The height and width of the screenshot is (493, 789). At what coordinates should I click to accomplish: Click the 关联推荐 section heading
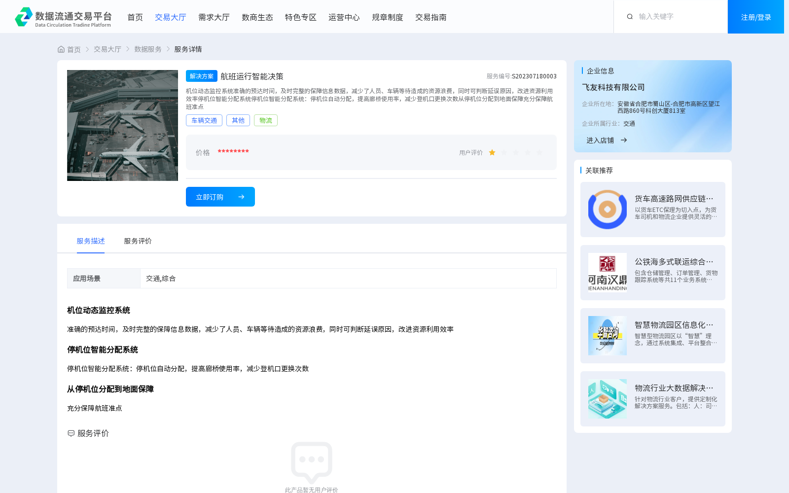click(599, 171)
